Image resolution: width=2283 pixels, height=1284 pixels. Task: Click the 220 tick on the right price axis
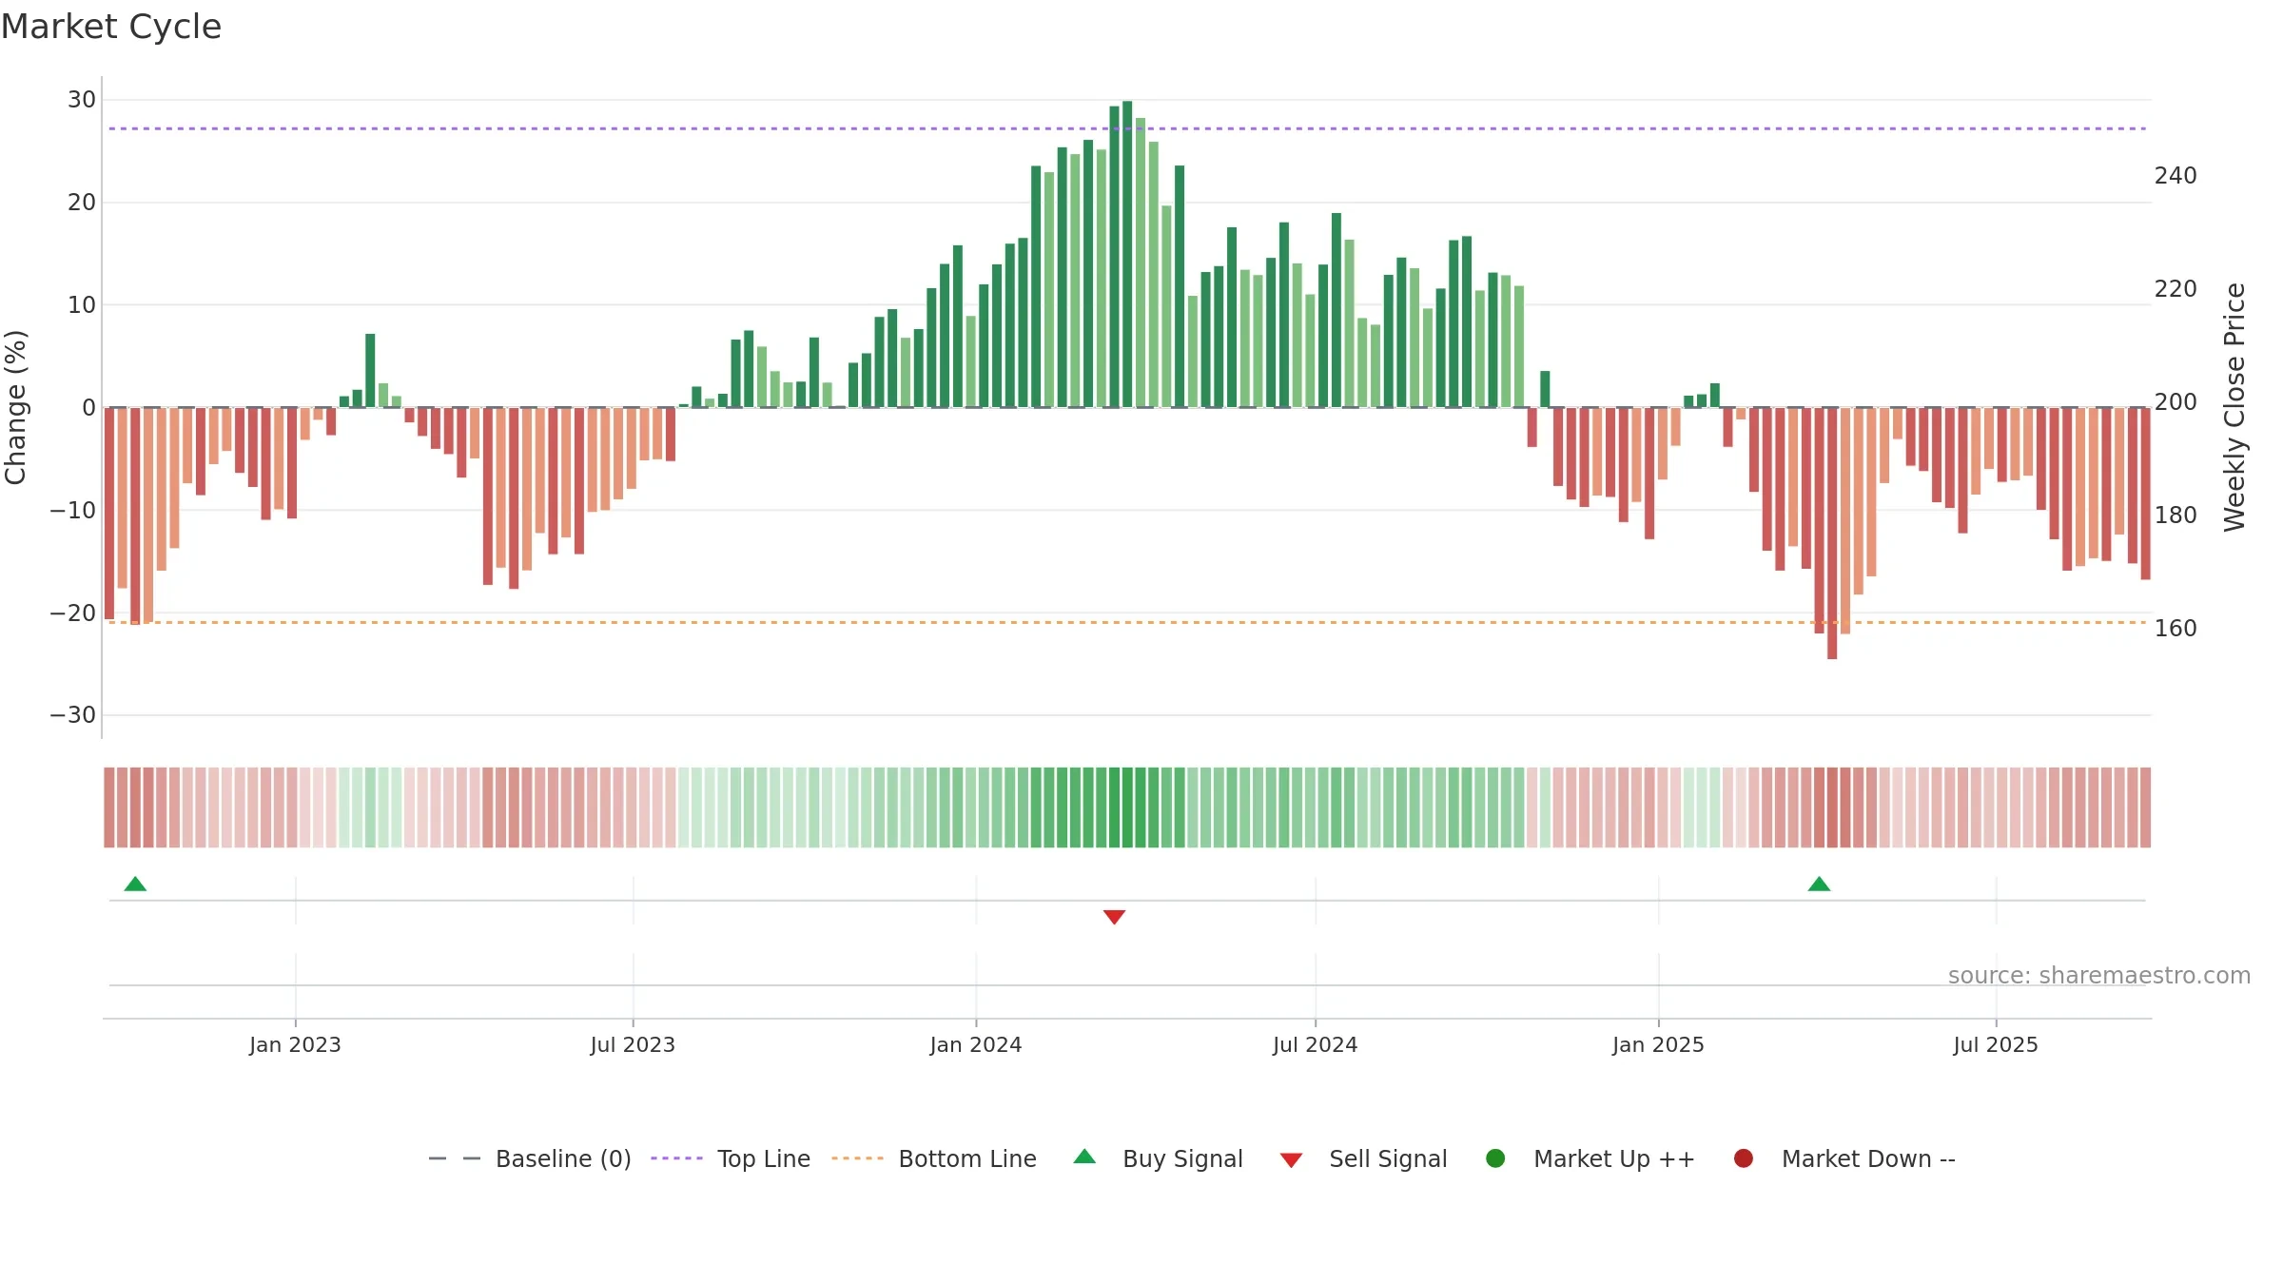[2176, 289]
